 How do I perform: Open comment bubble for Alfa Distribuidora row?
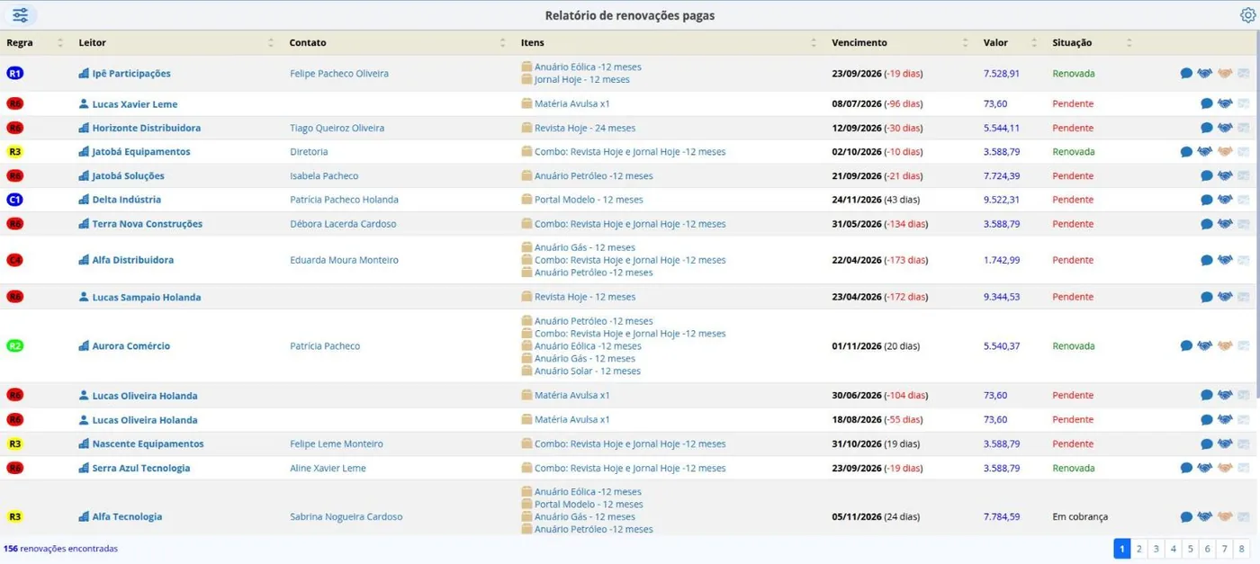[x=1207, y=260]
